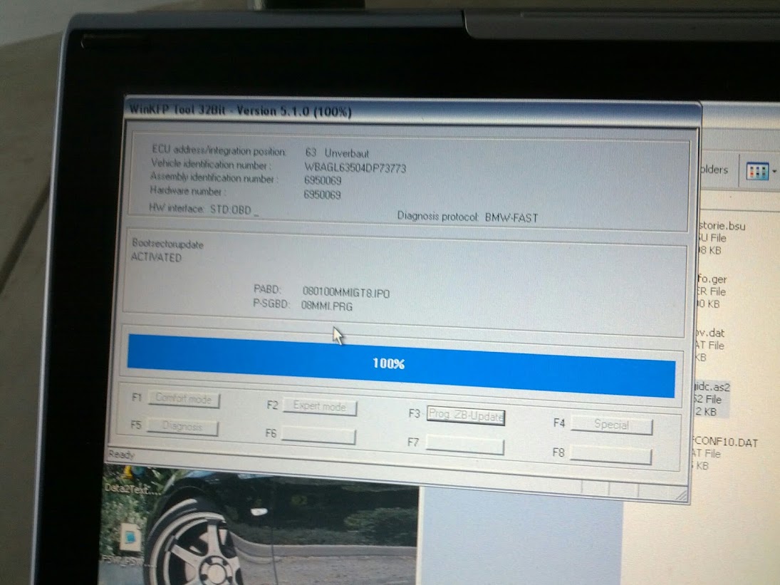Click the 100% progress bar

[x=401, y=365]
